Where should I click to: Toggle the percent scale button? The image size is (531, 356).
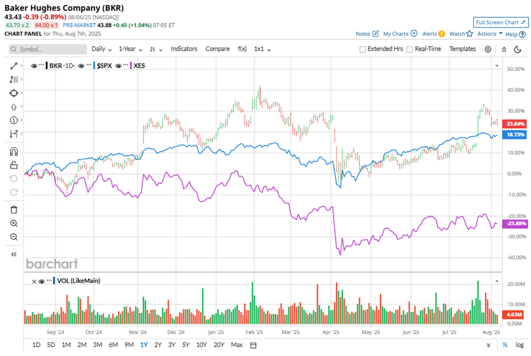point(505,345)
